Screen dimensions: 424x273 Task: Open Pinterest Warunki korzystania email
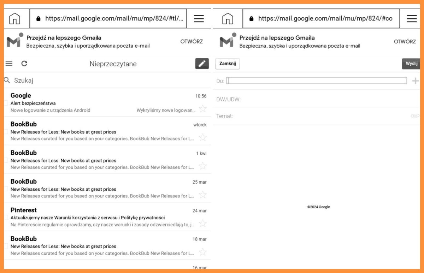[x=107, y=217]
